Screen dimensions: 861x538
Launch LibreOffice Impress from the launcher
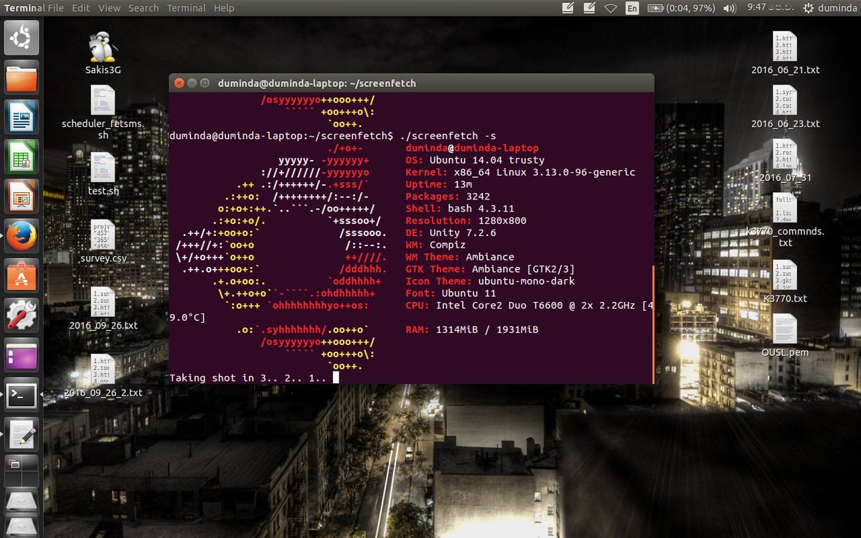(20, 195)
